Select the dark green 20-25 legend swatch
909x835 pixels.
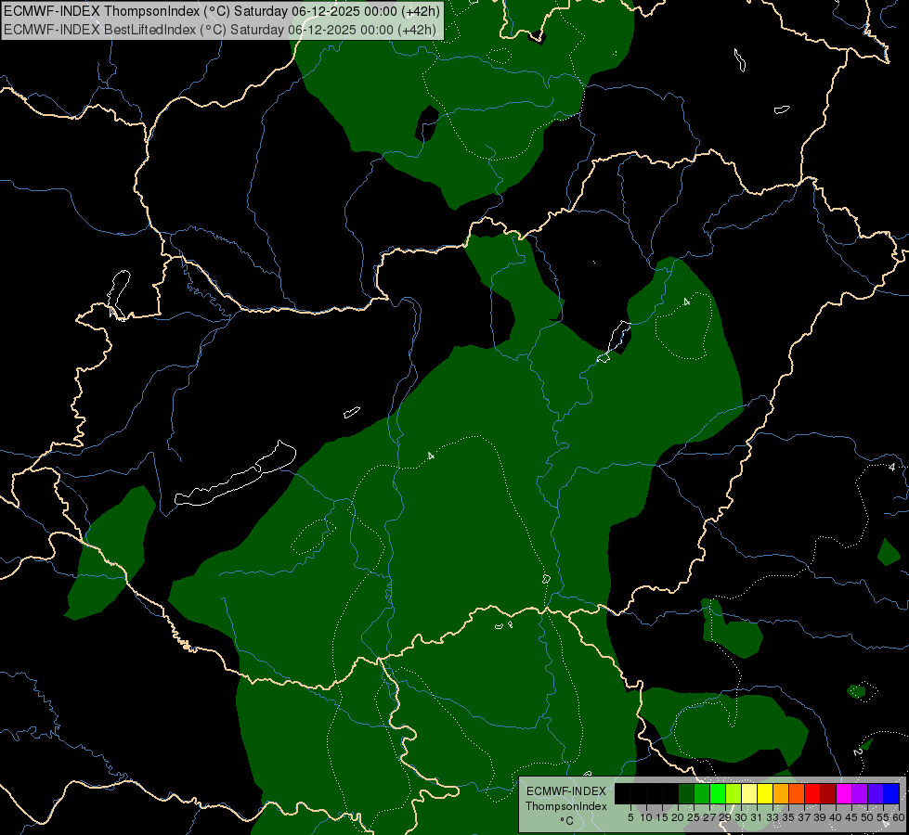coord(686,794)
